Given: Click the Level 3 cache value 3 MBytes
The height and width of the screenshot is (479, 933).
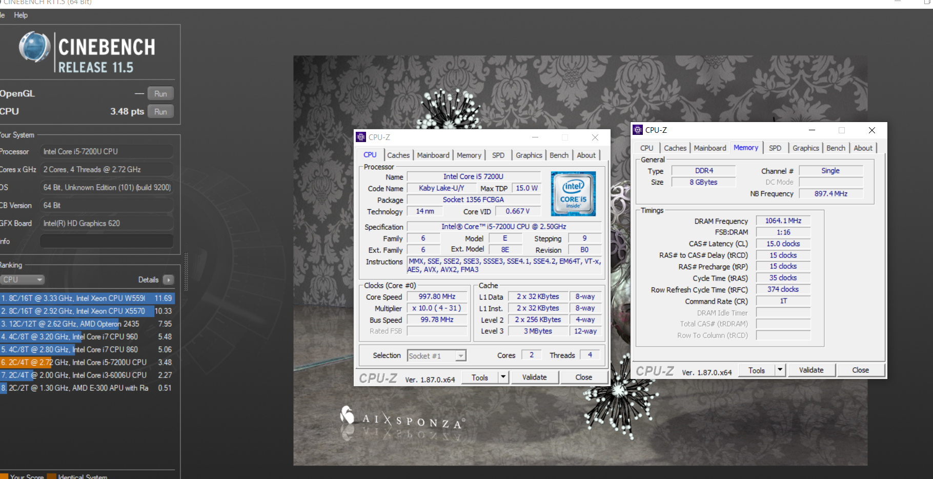Looking at the screenshot, I should pos(538,331).
